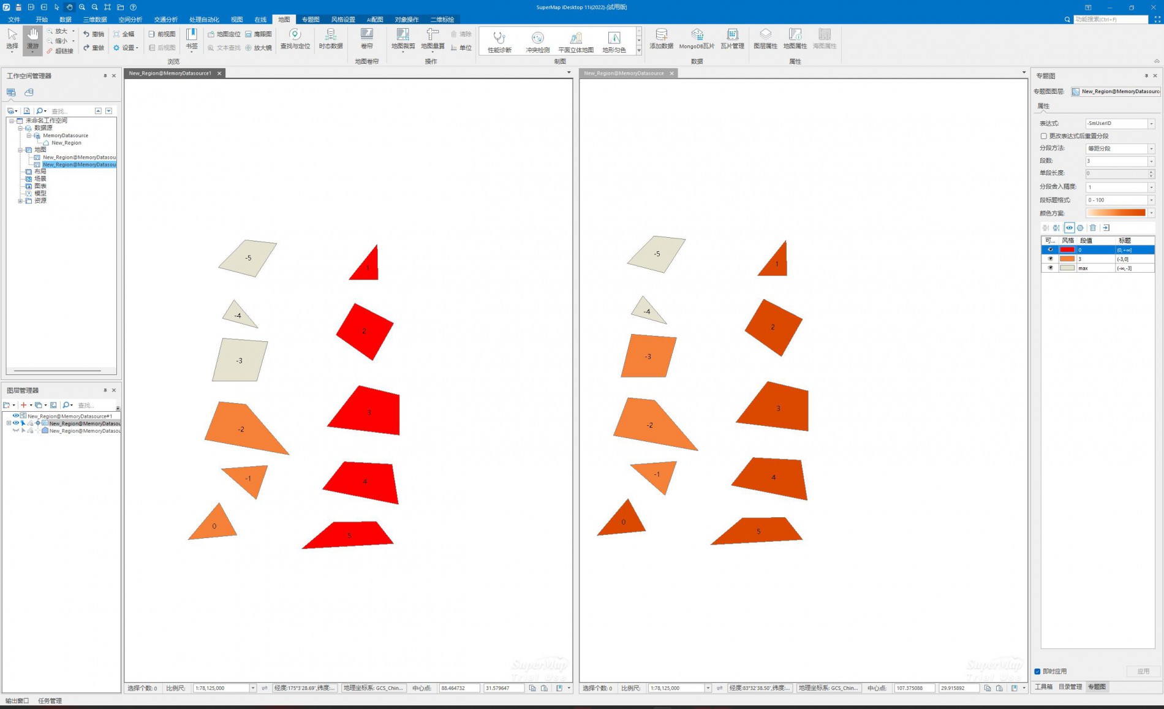Image resolution: width=1164 pixels, height=709 pixels.
Task: Open MongoDB瓦片 tiles tool
Action: click(x=697, y=39)
